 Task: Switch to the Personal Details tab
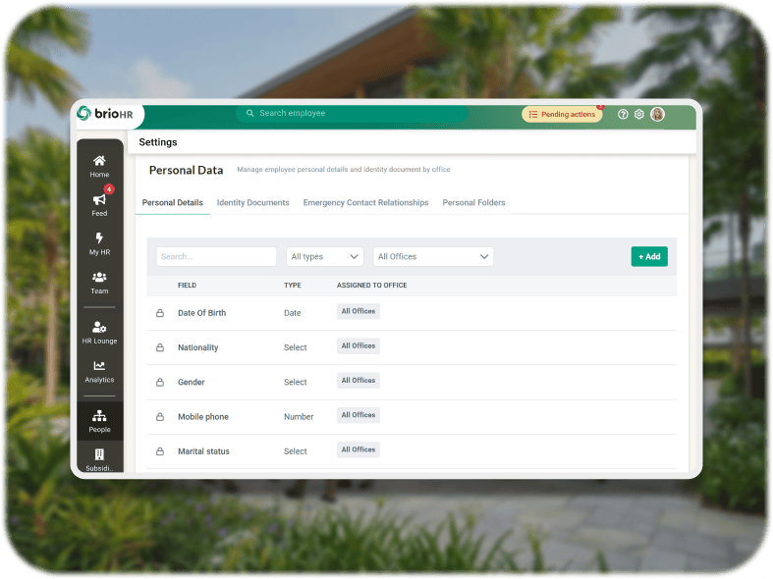[x=173, y=203]
